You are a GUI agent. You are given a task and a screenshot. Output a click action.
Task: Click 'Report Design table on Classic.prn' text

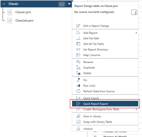(96, 6)
